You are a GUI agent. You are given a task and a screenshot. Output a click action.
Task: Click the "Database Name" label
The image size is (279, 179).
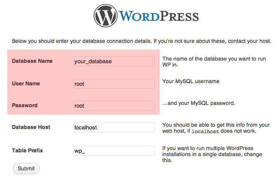click(x=32, y=61)
